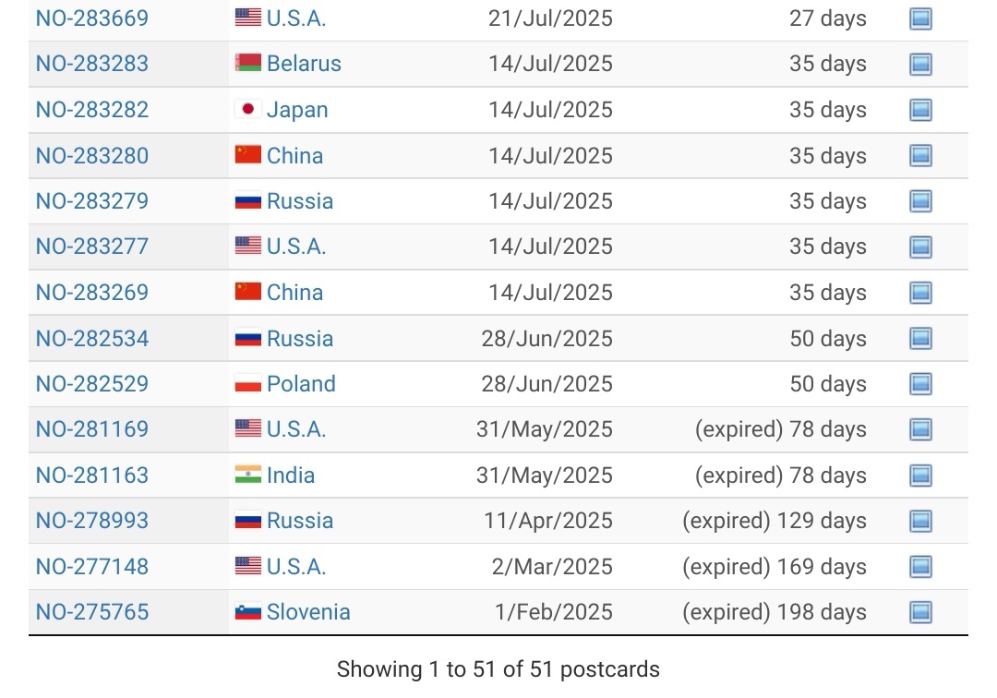The height and width of the screenshot is (698, 997).
Task: View image icon for NO-278993
Action: [920, 522]
